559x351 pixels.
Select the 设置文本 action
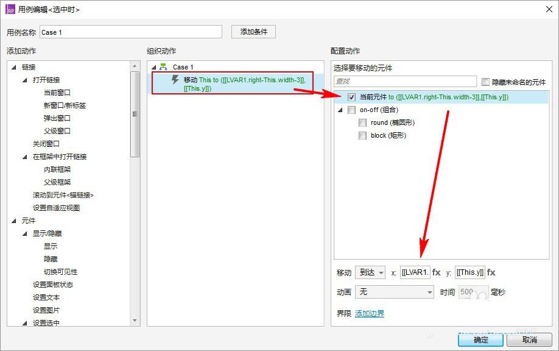click(46, 297)
